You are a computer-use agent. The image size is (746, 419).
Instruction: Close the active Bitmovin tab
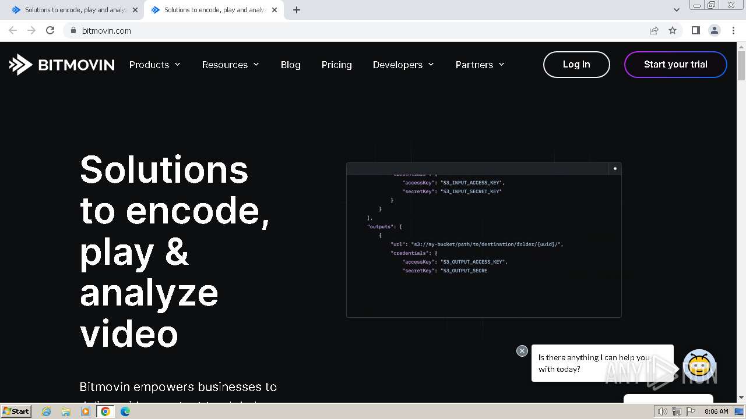[275, 10]
